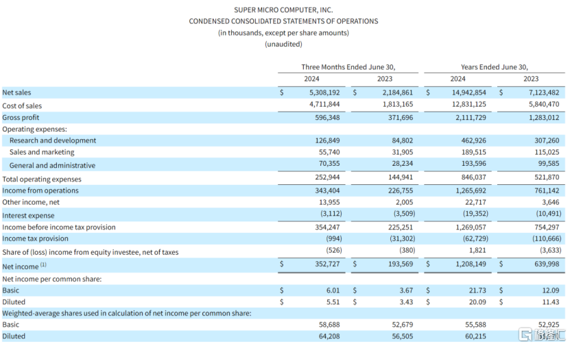Select Gross profit value 2,111,729
This screenshot has width=570, height=346.
pyautogui.click(x=471, y=118)
